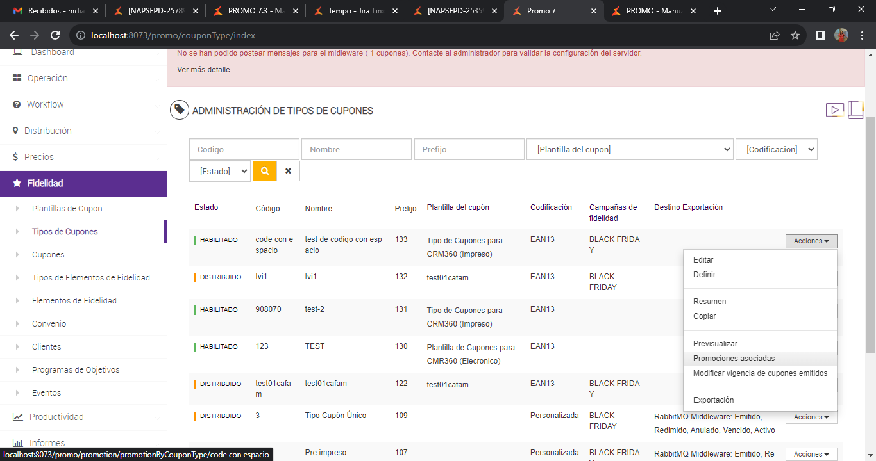Viewport: 876px width, 461px height.
Task: Reload the page using browser refresh icon
Action: click(x=55, y=36)
